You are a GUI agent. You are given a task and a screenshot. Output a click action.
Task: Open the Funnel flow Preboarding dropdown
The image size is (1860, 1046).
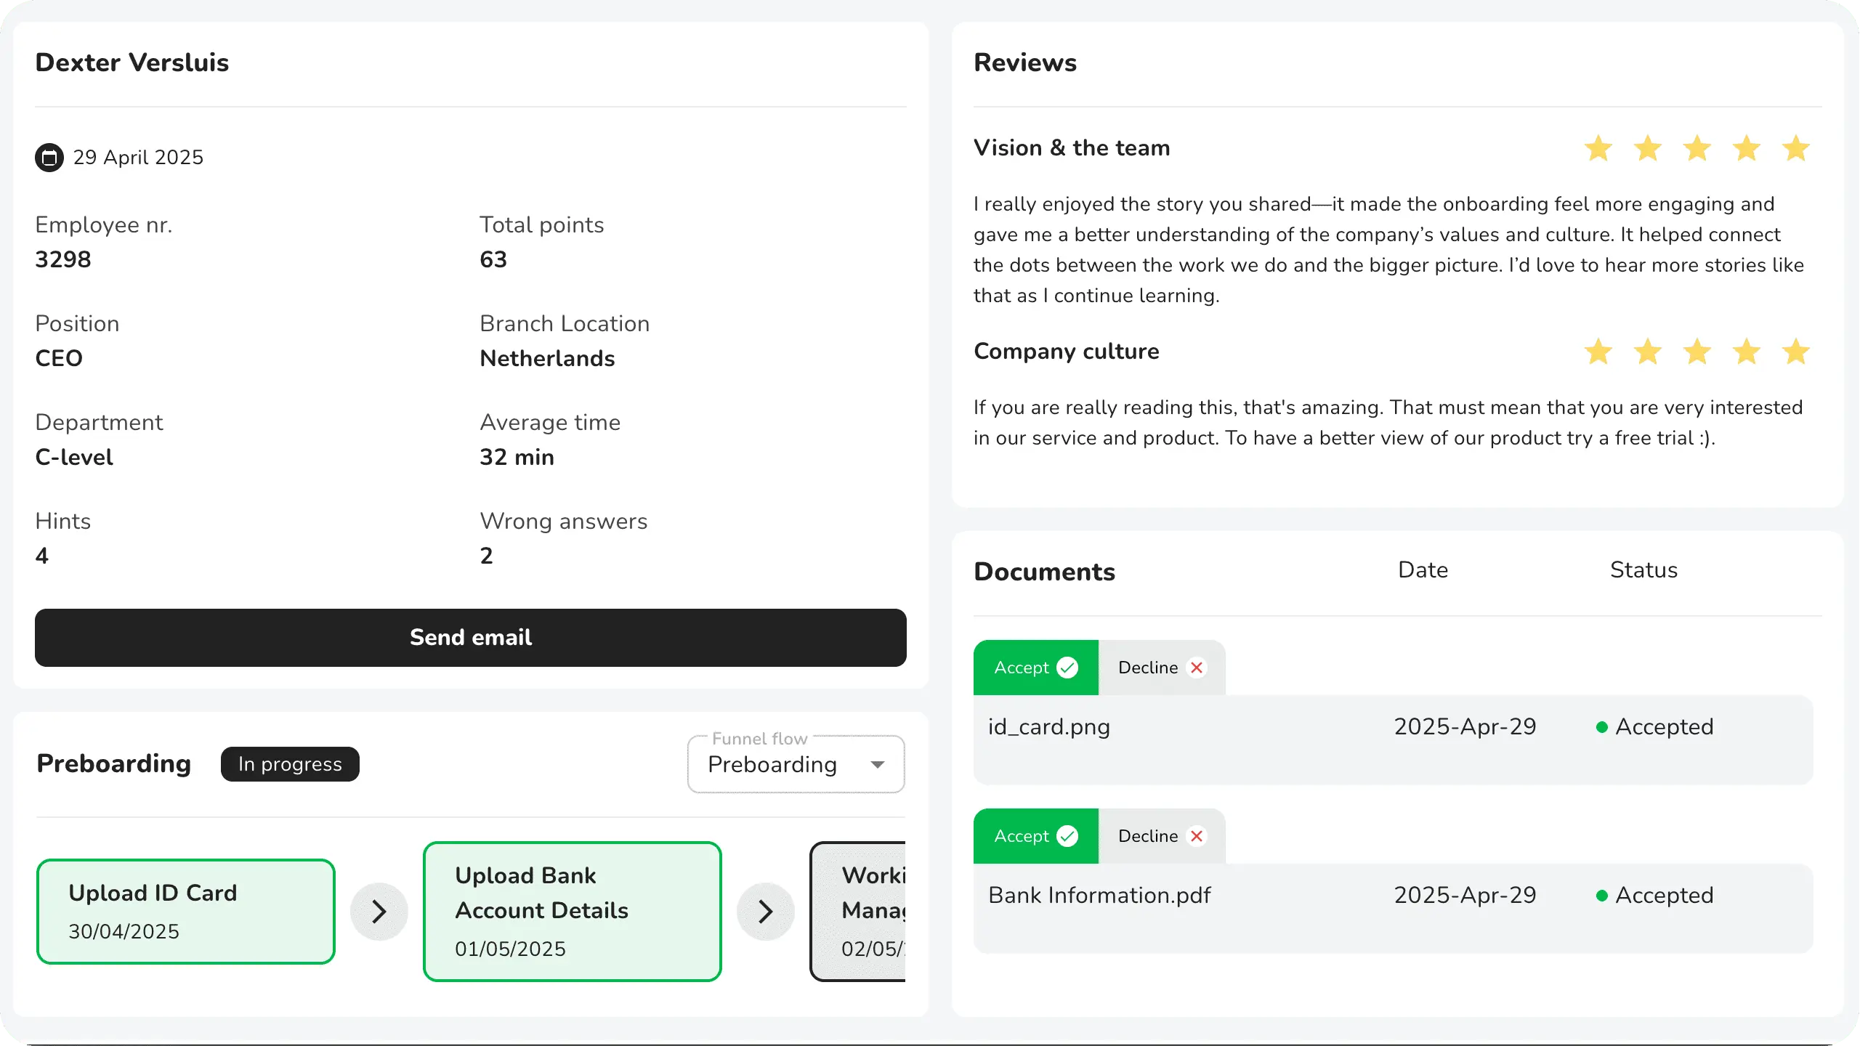click(x=796, y=764)
